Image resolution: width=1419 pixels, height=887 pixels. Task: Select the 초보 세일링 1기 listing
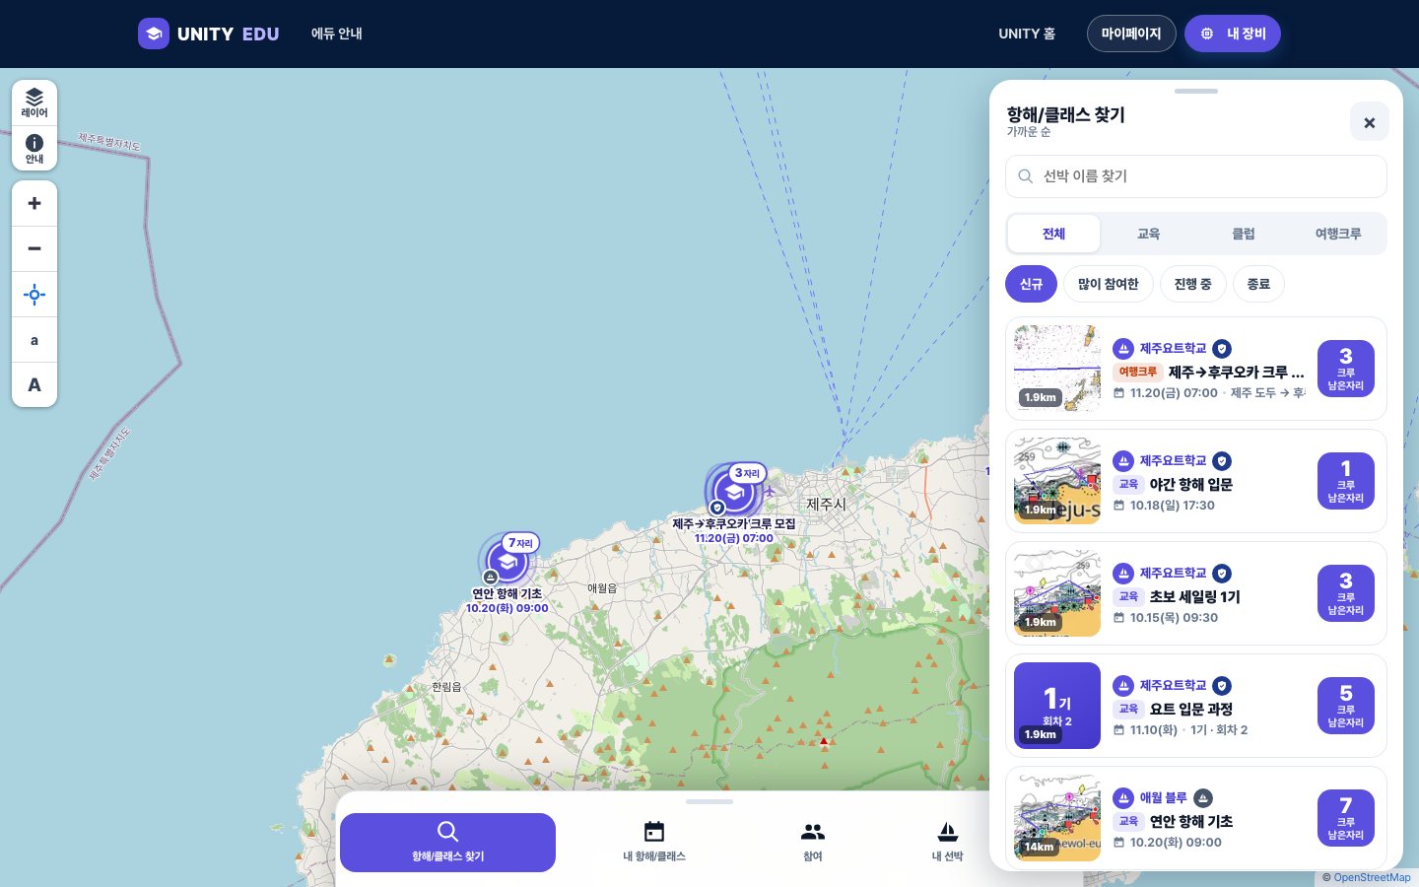point(1196,593)
